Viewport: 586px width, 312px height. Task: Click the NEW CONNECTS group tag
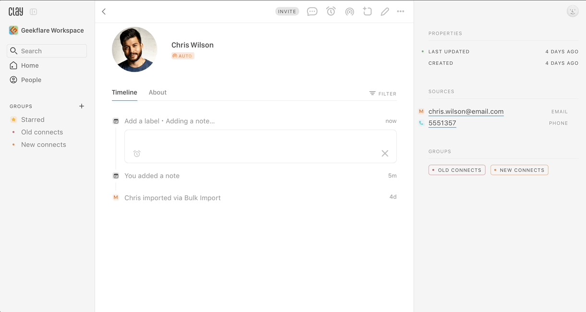tap(519, 170)
